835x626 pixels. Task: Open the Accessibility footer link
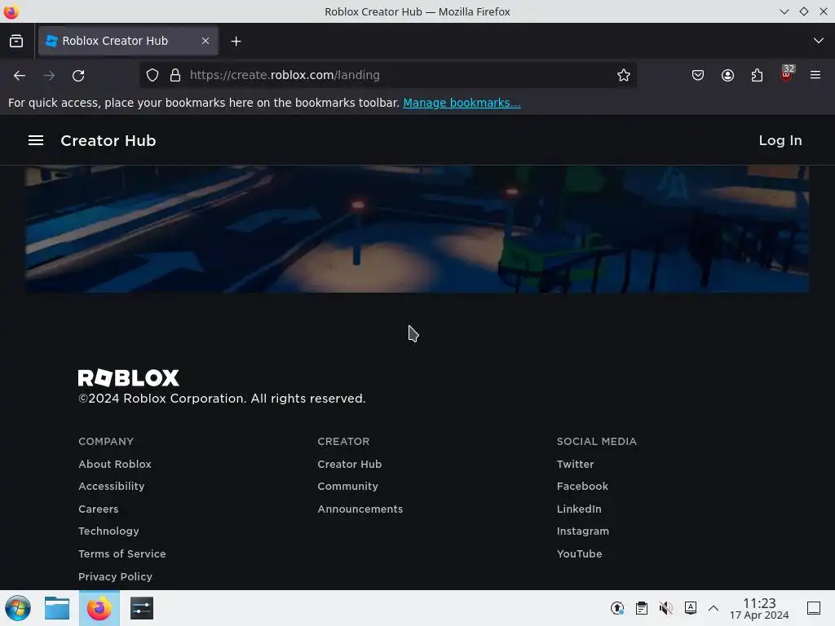(111, 487)
